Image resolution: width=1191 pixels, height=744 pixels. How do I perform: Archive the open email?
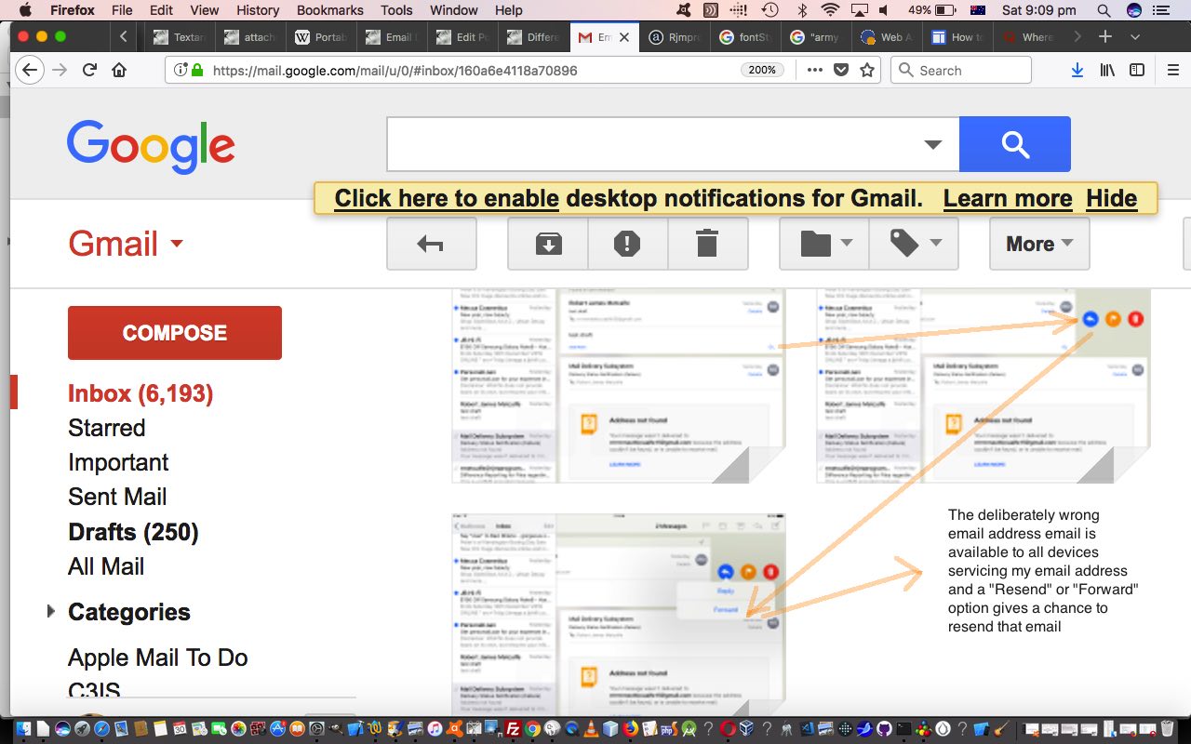tap(548, 244)
